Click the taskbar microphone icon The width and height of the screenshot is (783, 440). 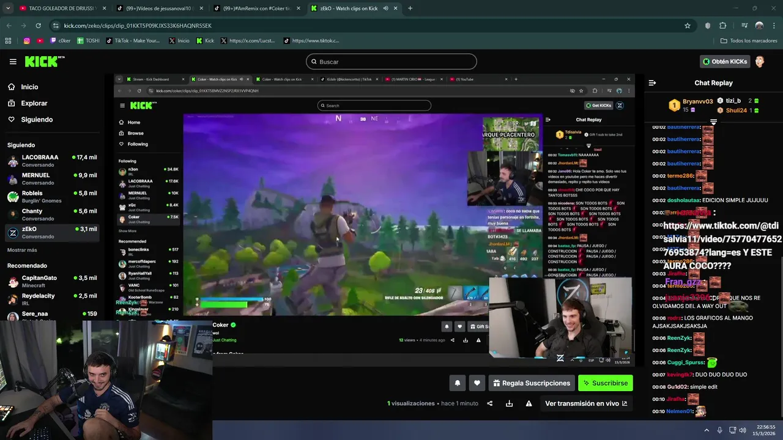719,430
